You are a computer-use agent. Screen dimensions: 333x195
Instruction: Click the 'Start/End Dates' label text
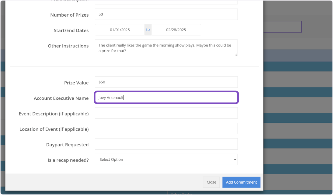pos(71,31)
